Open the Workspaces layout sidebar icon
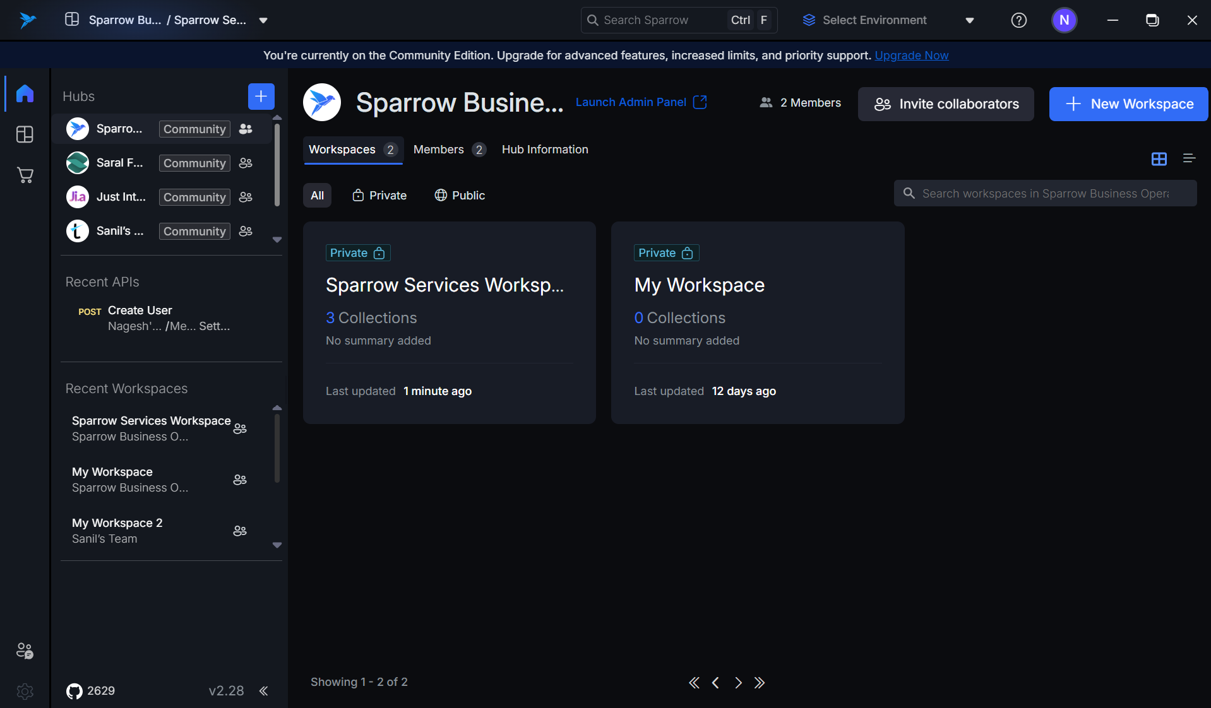Screen dimensions: 1211x708 (x=25, y=134)
